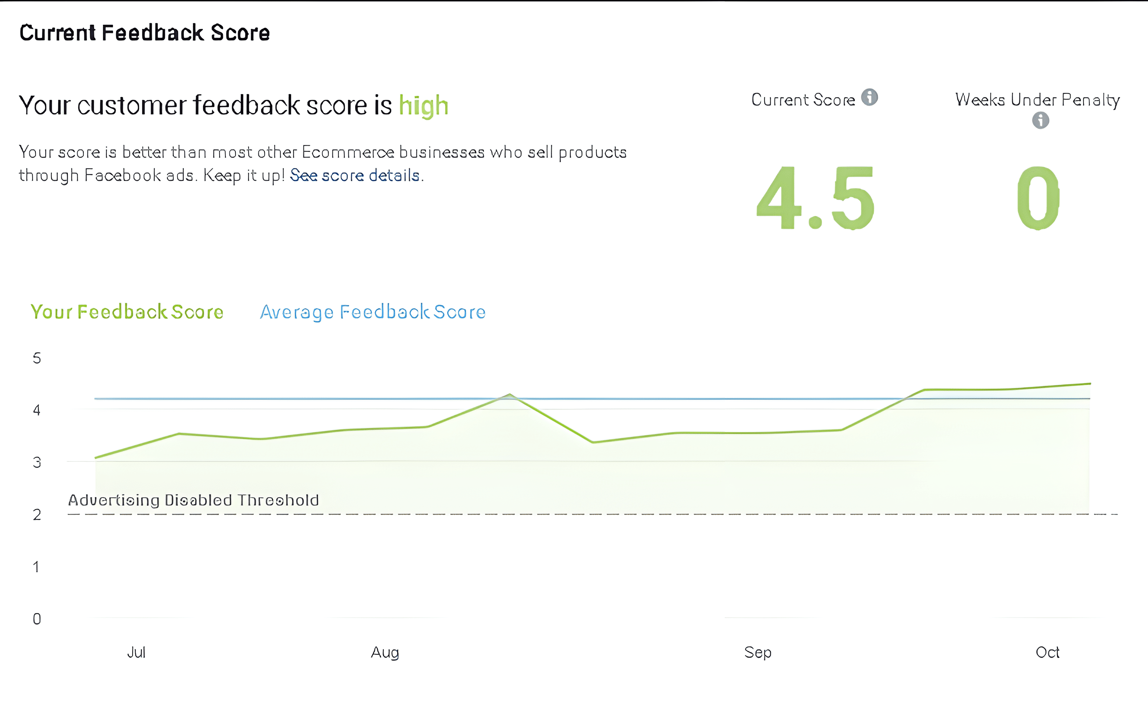Click the Jul label on x-axis

coord(136,652)
